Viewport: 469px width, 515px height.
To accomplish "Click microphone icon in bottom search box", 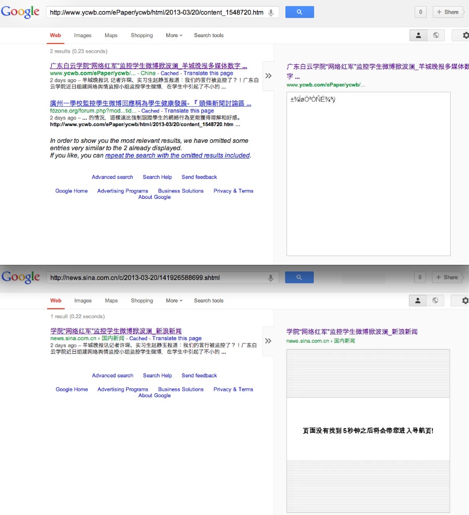I will pyautogui.click(x=271, y=278).
